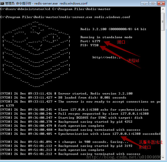This screenshot has height=162, width=167.
Task: Click the 'http://redis.i' URL text
Action: pos(107,57)
